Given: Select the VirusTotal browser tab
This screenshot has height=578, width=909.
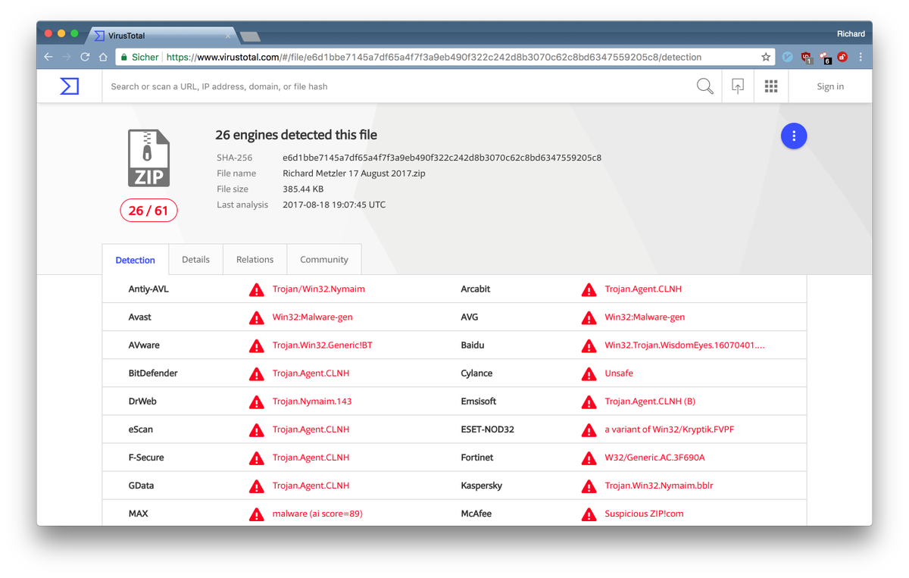Looking at the screenshot, I should [x=163, y=36].
